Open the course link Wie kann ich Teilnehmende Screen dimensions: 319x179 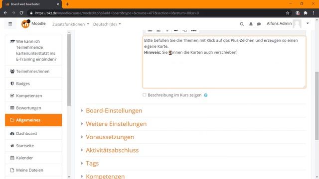click(33, 50)
